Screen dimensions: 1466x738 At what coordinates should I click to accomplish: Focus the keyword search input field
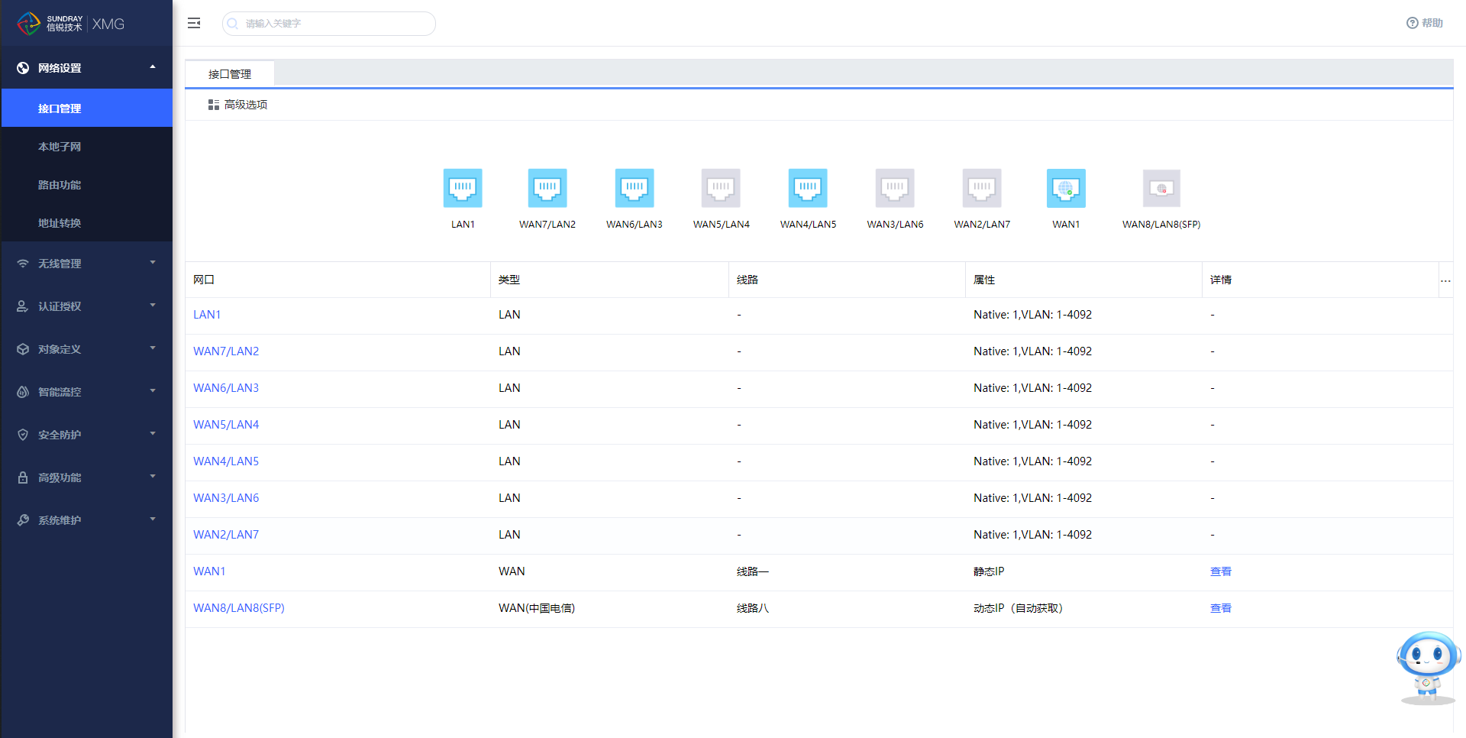(336, 24)
